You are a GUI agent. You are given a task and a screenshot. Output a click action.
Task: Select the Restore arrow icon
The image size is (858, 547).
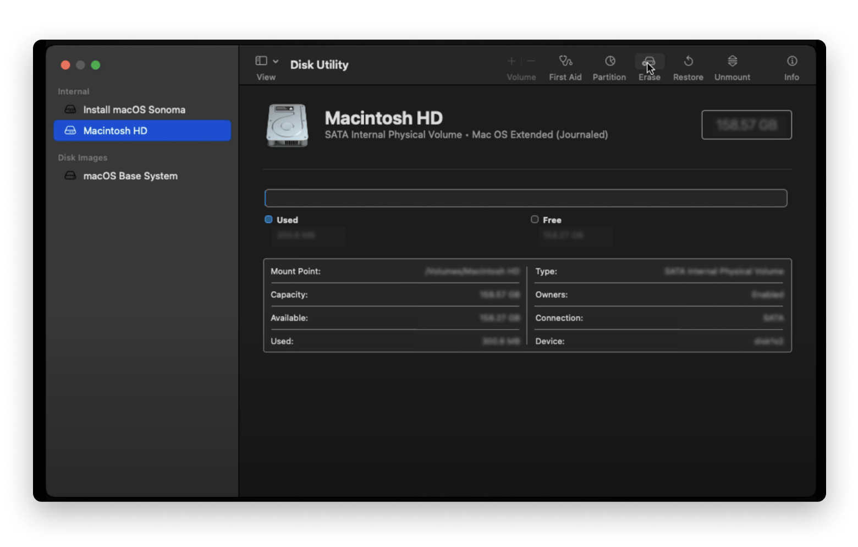tap(688, 61)
